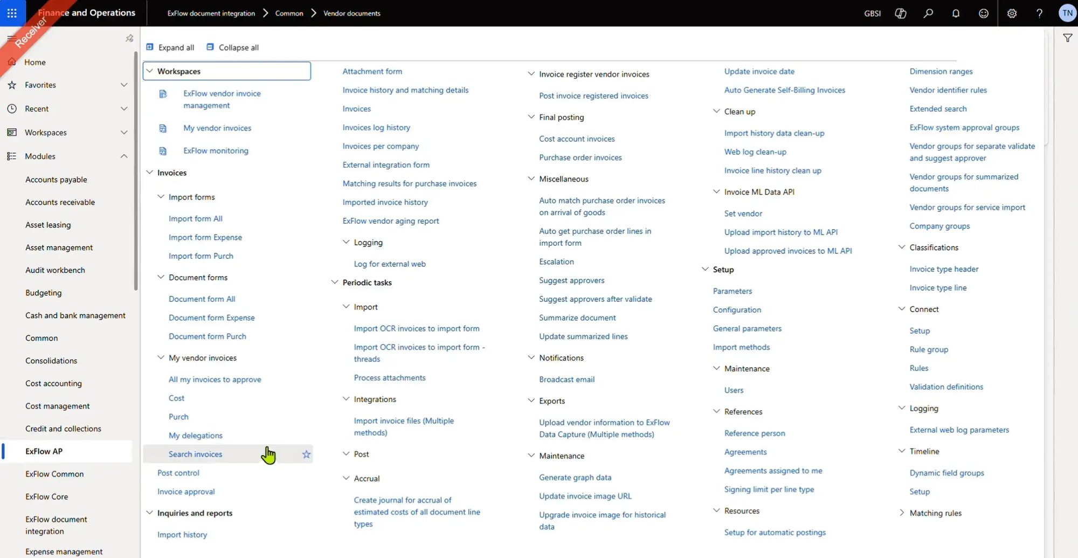This screenshot has height=558, width=1078.
Task: Click My vendor invoices workspace icon
Action: tap(163, 128)
